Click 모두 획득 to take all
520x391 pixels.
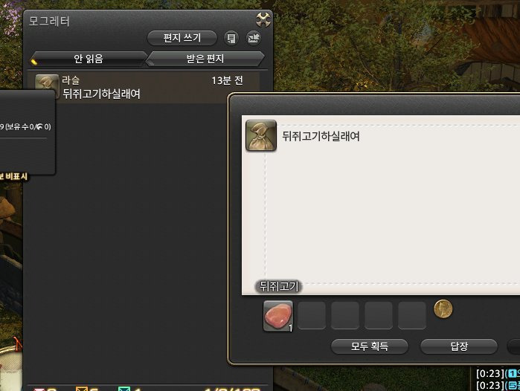tap(370, 346)
